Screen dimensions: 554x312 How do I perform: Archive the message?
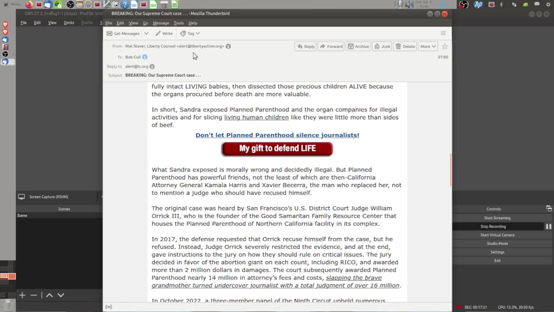click(358, 46)
